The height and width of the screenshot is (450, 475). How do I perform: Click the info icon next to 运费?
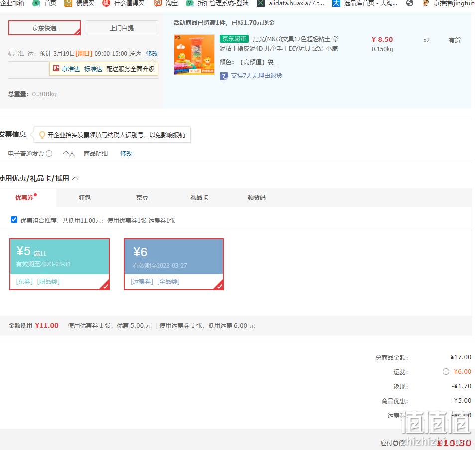click(446, 372)
